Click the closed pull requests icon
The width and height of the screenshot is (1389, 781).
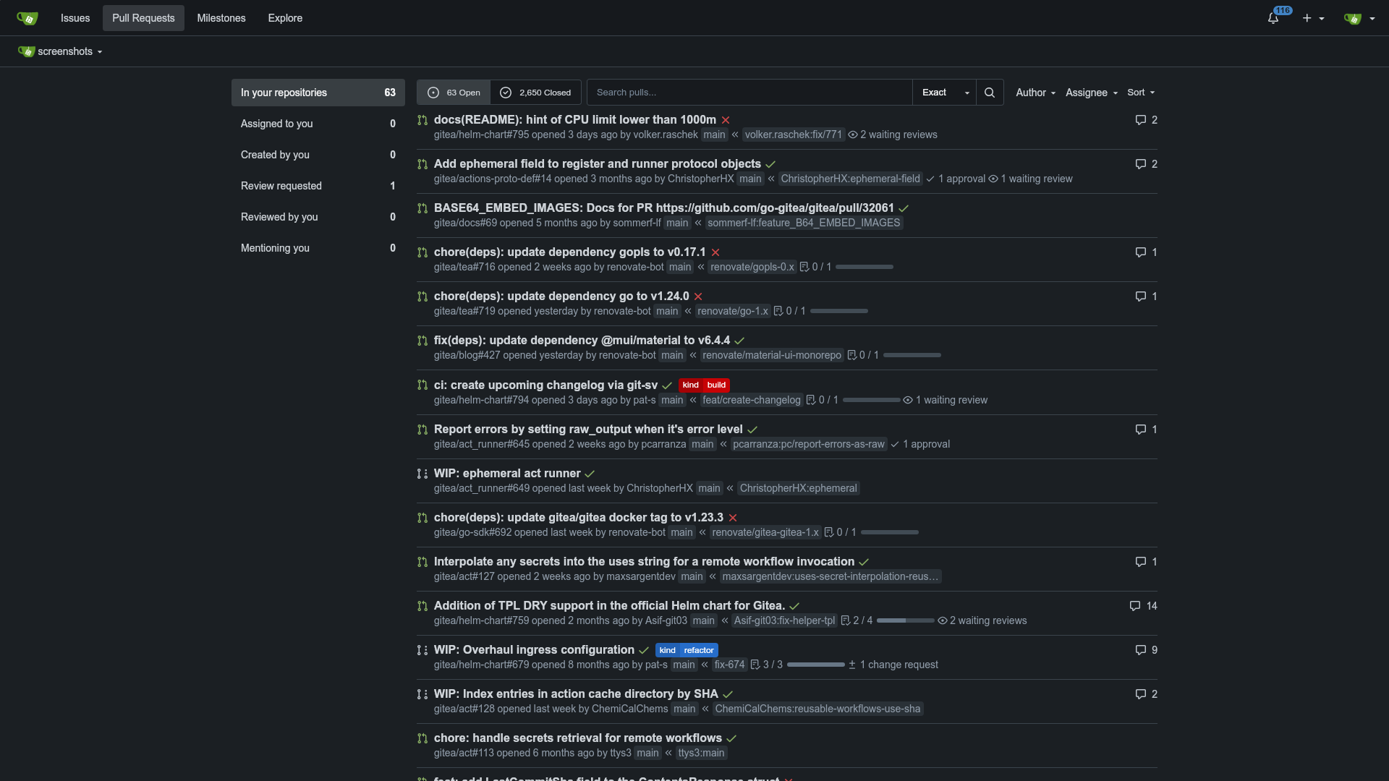(x=506, y=93)
